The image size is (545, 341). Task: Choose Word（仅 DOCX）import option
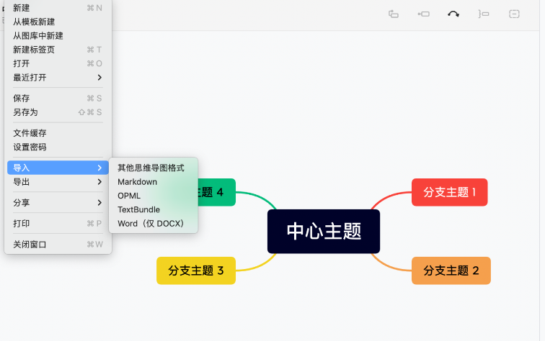(151, 224)
